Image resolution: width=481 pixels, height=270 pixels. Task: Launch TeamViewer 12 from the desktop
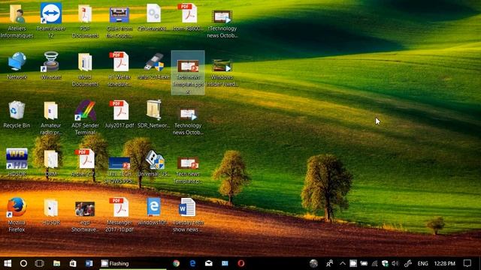(51, 21)
